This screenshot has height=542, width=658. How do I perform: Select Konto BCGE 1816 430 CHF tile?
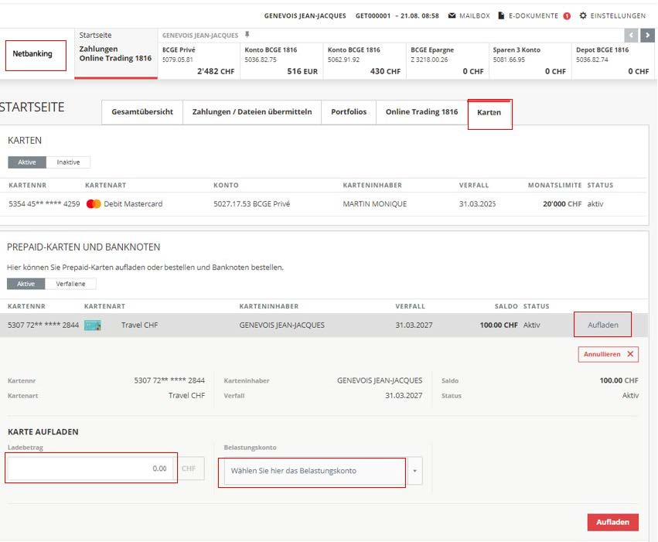tap(364, 60)
